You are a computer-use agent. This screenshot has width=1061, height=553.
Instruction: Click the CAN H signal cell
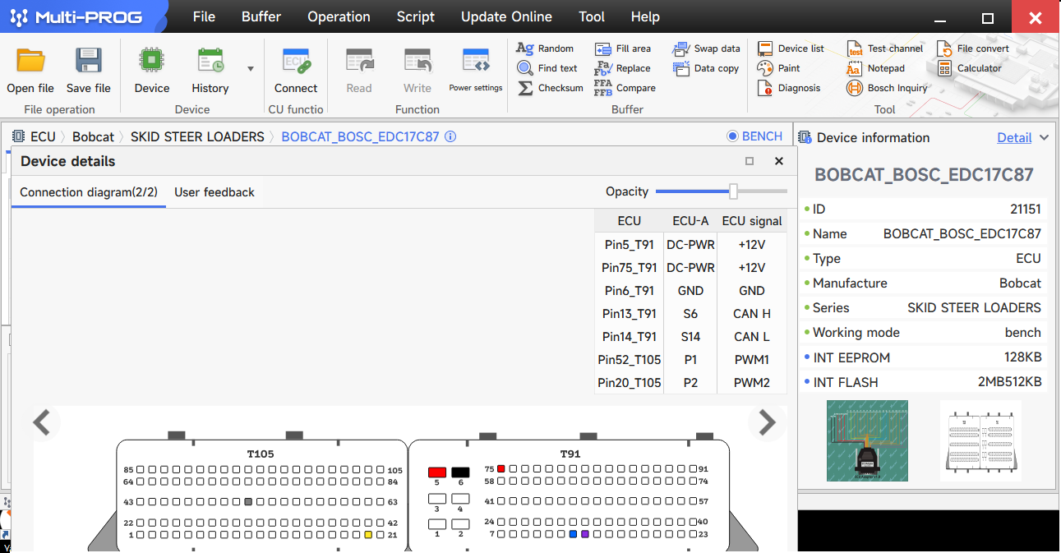pyautogui.click(x=752, y=314)
